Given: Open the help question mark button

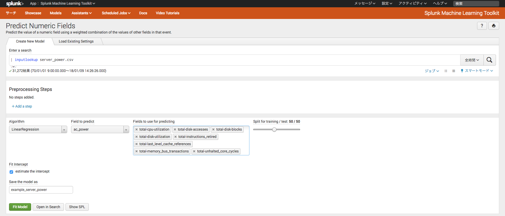Looking at the screenshot, I should coord(482,26).
